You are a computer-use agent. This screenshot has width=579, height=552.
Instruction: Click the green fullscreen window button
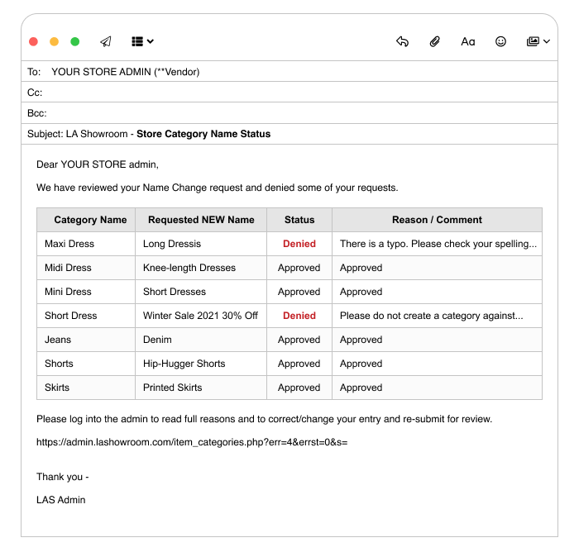(75, 41)
